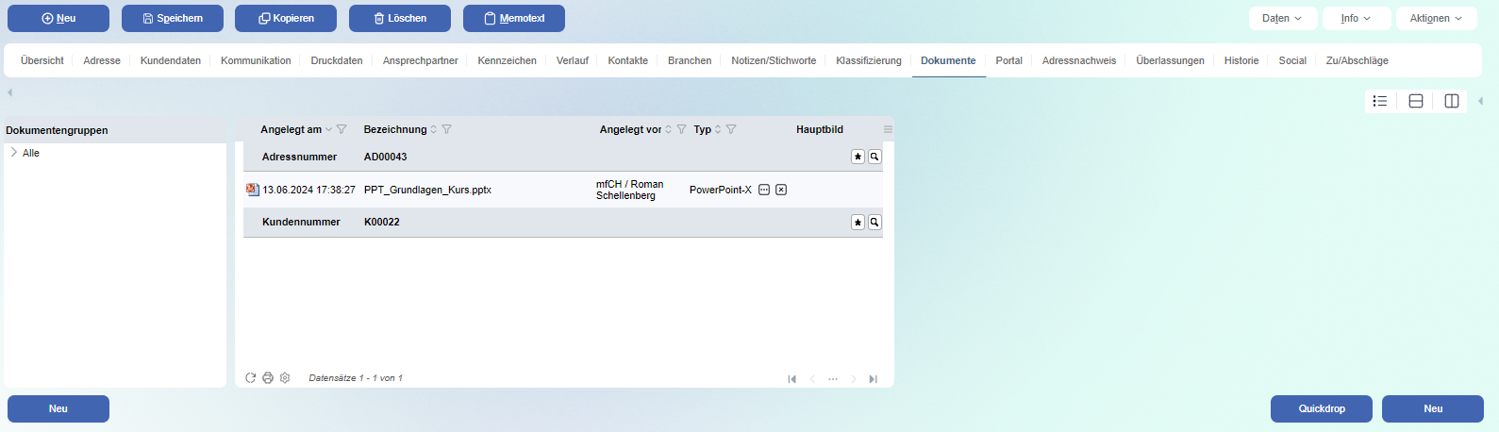The width and height of the screenshot is (1499, 432).
Task: Jump to the last page of records
Action: tap(873, 379)
